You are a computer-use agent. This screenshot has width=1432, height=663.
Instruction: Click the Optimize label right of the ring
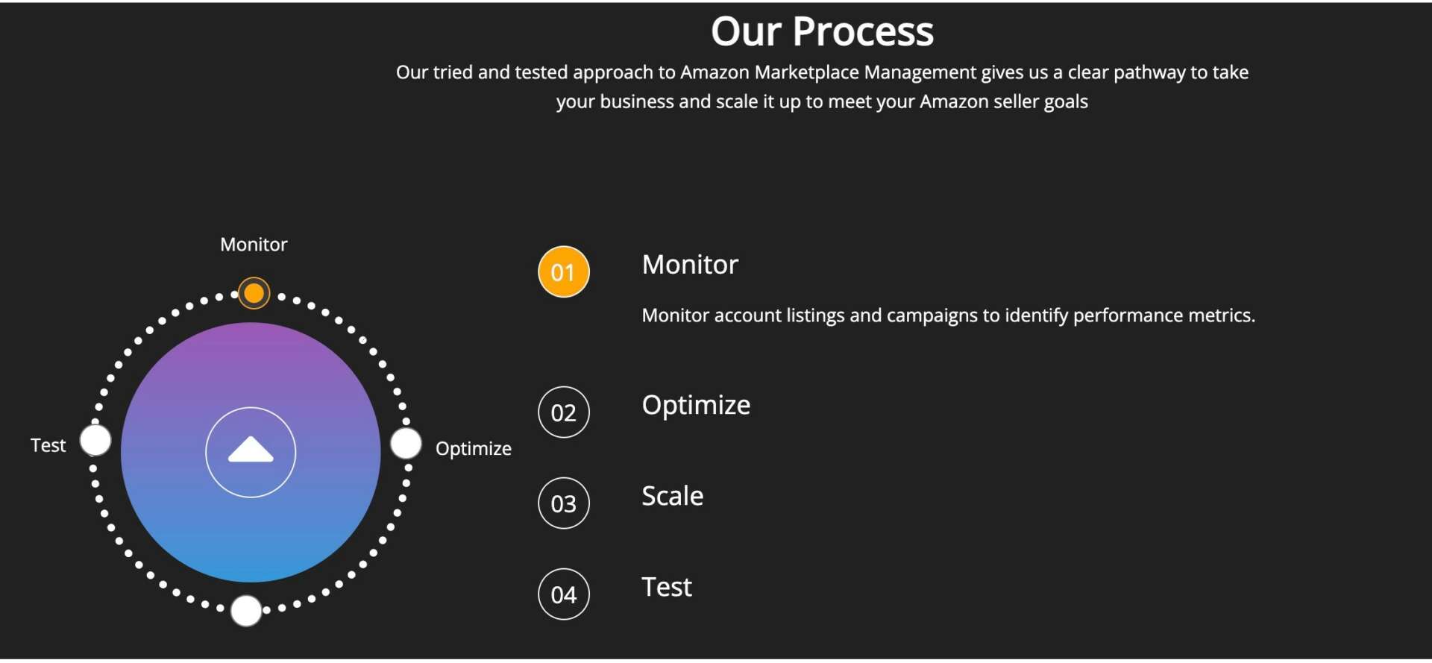(x=474, y=448)
